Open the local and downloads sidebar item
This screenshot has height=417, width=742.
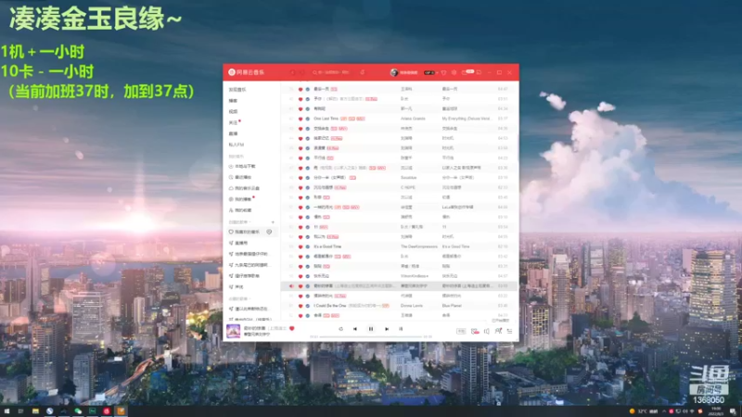tap(242, 167)
